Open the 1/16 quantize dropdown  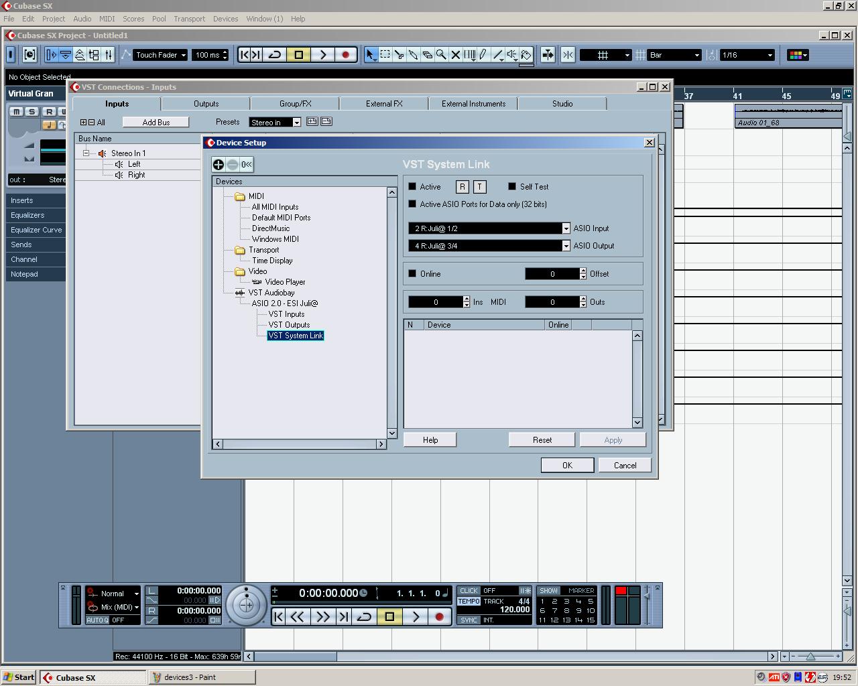click(747, 55)
